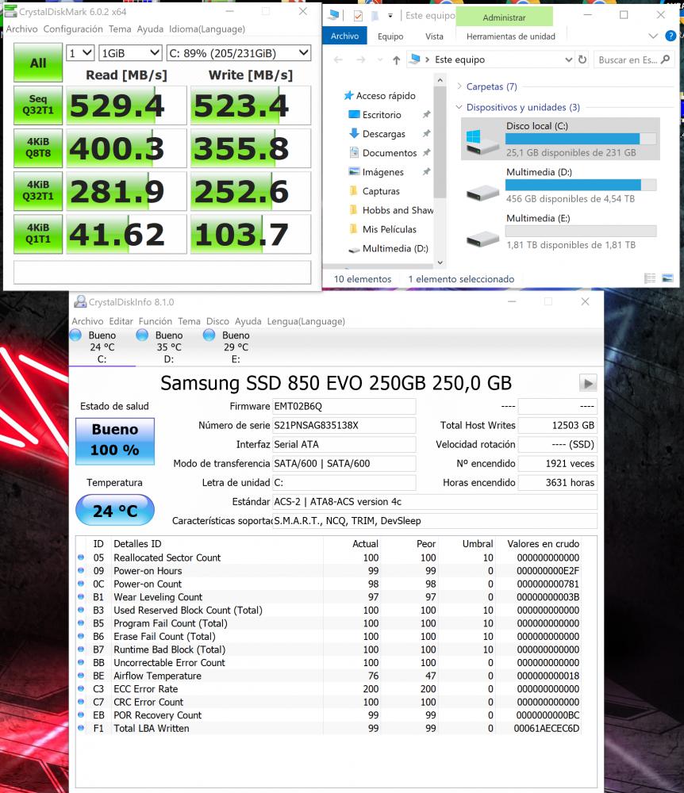Open CrystalDiskInfo Función menu
The width and height of the screenshot is (684, 793).
(x=156, y=321)
